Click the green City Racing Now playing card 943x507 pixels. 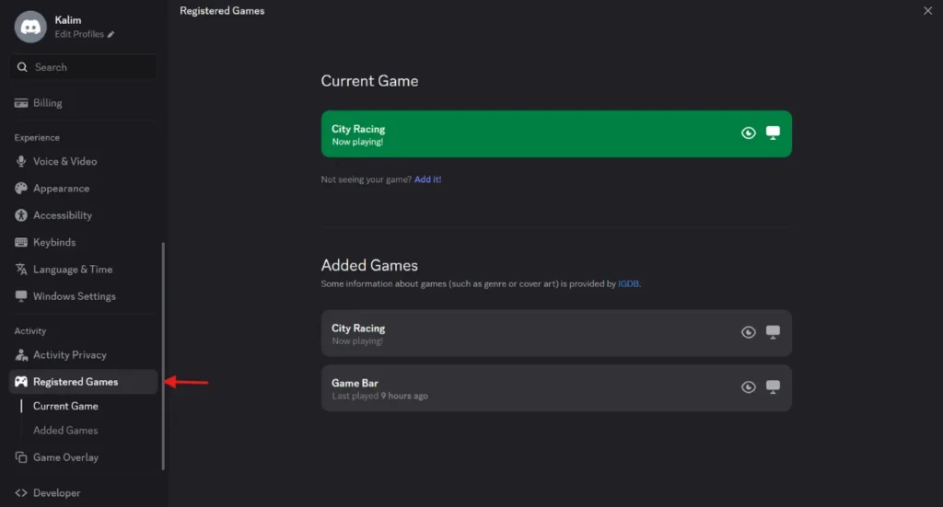click(x=556, y=134)
